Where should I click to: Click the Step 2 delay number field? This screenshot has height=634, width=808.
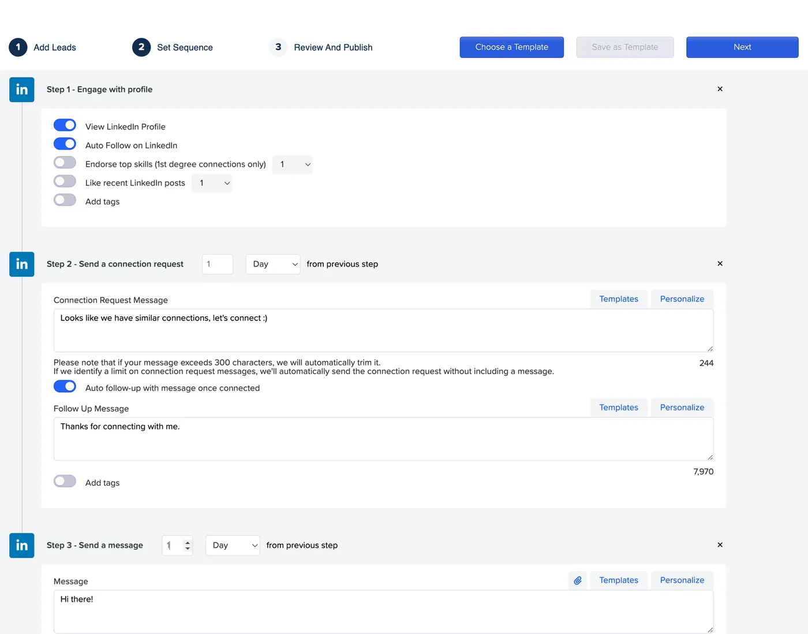click(x=218, y=264)
